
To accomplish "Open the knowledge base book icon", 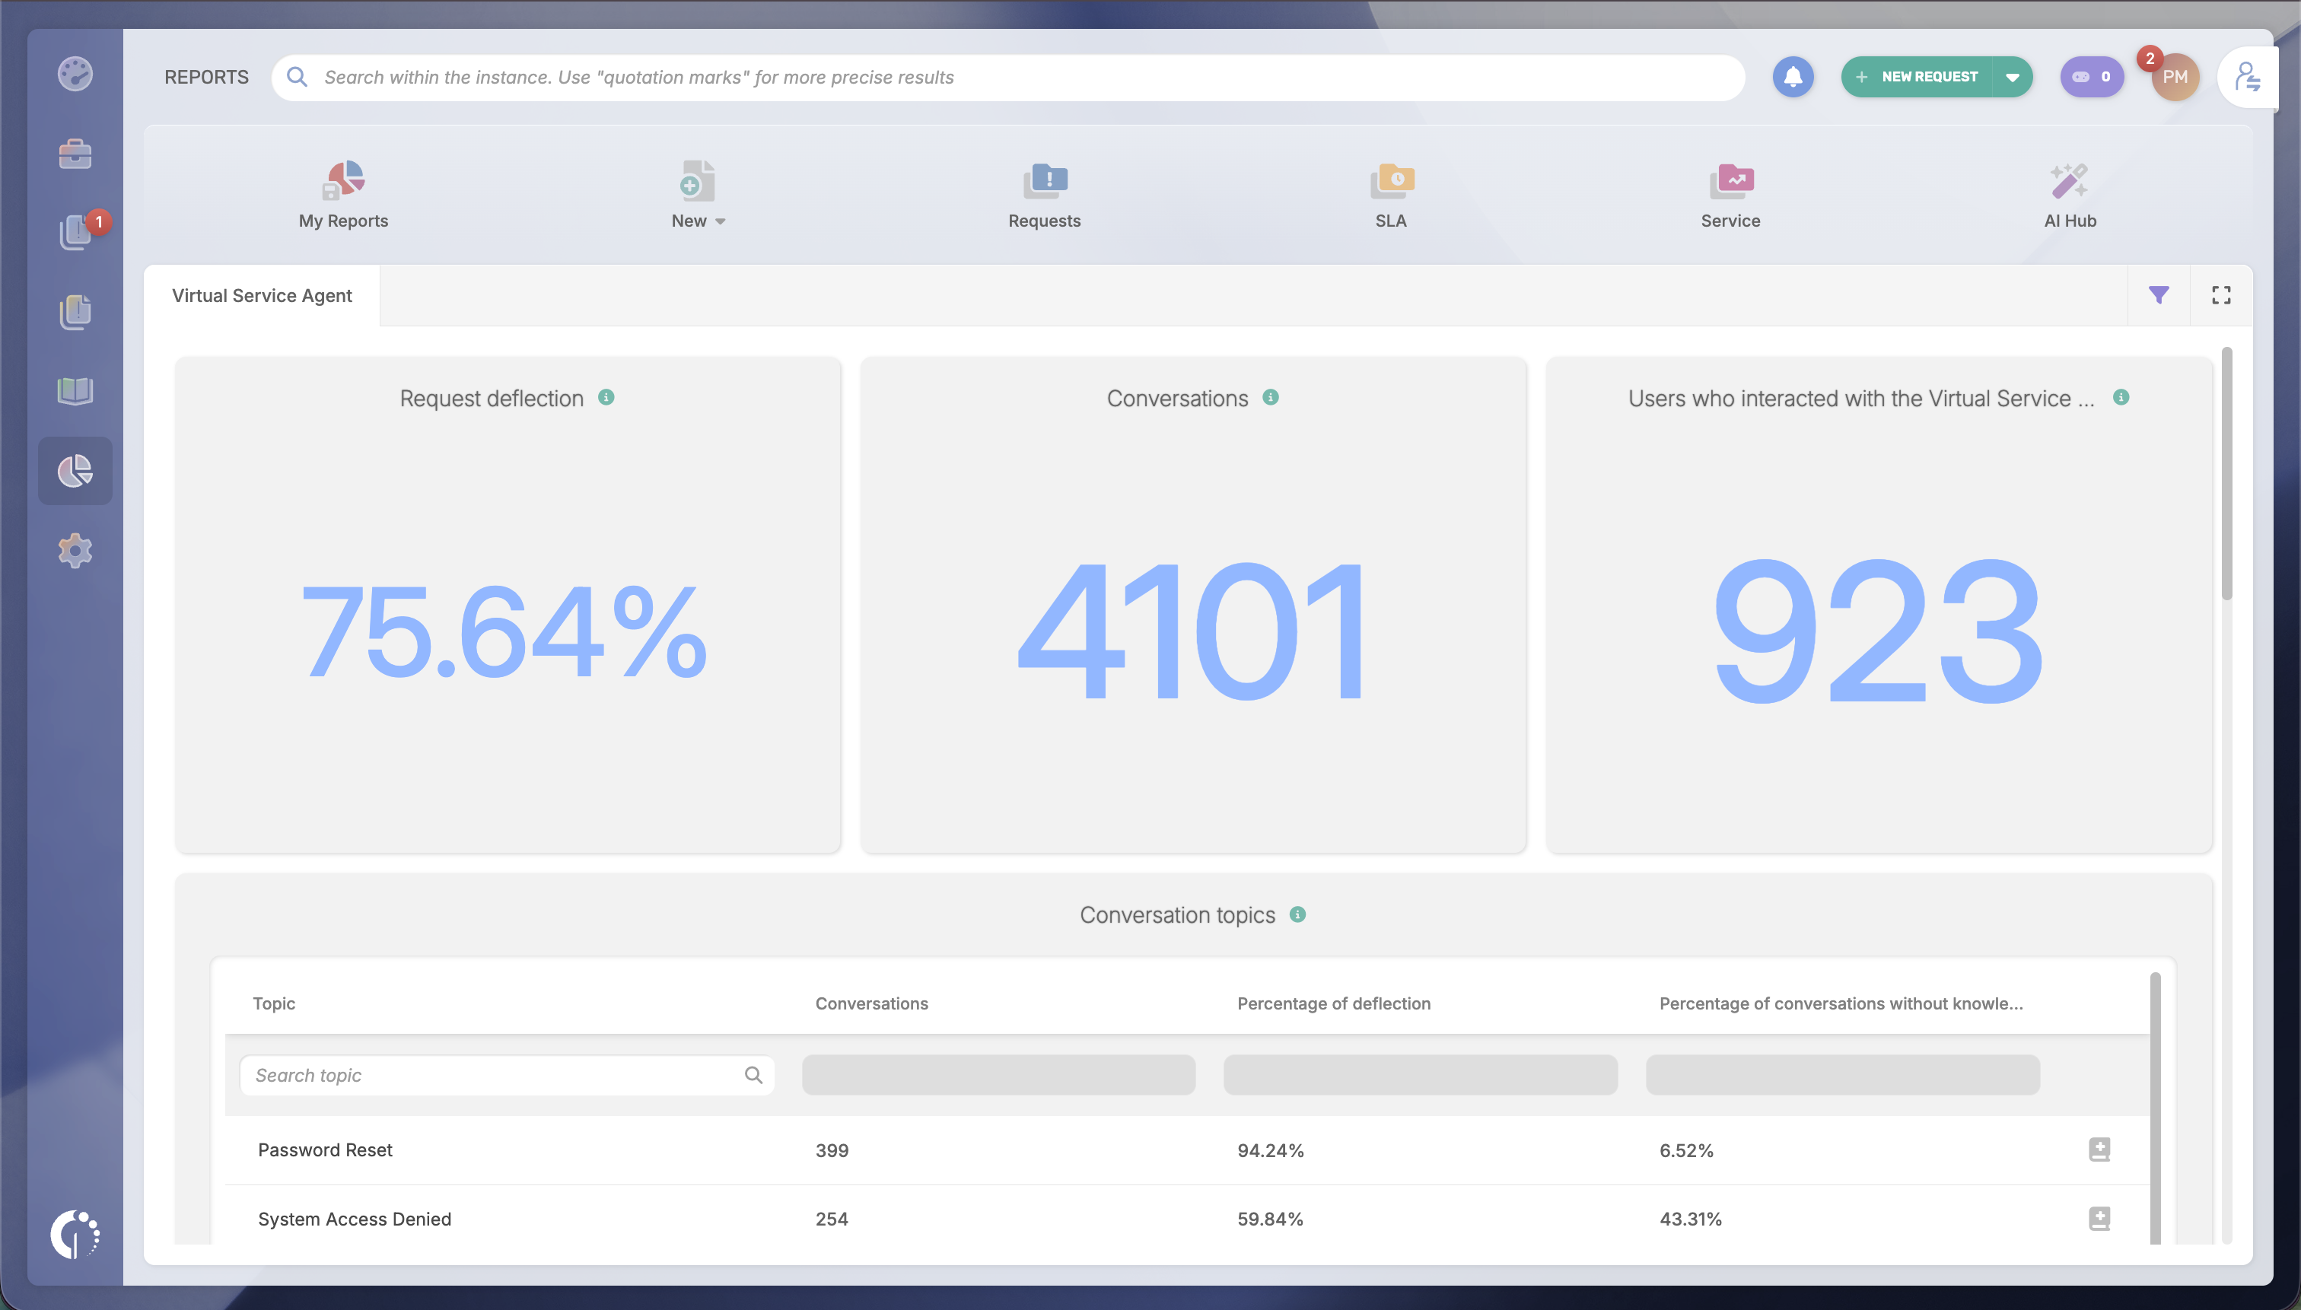I will [75, 390].
